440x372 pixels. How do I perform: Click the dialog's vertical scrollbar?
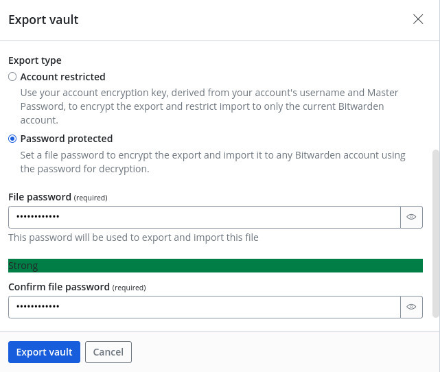[x=434, y=233]
